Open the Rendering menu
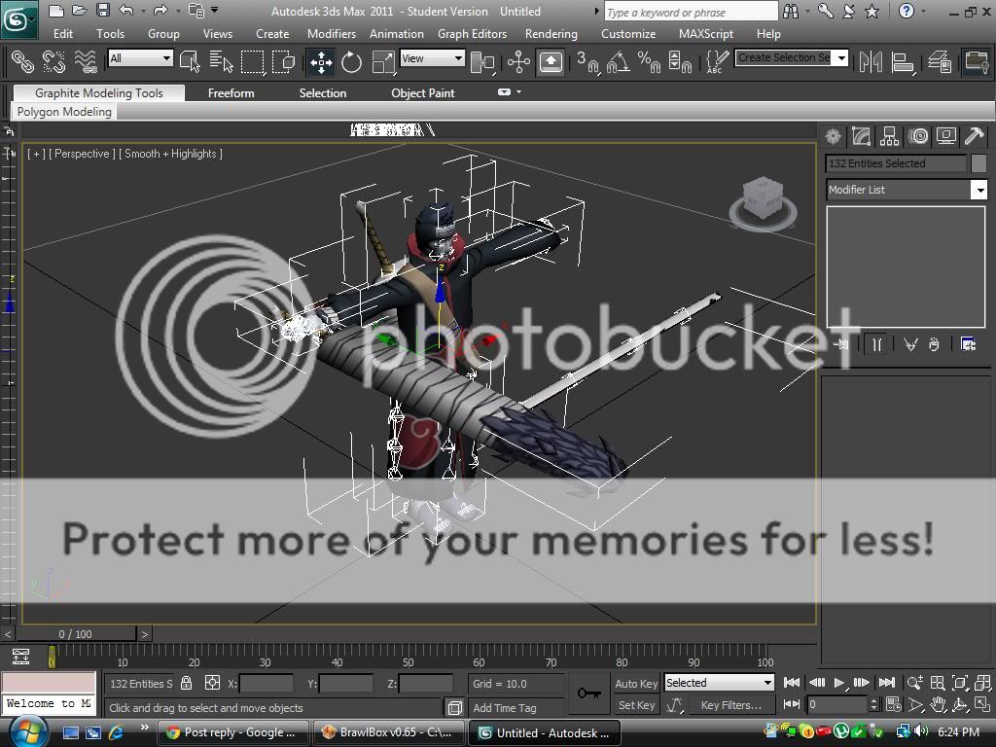 (x=551, y=34)
